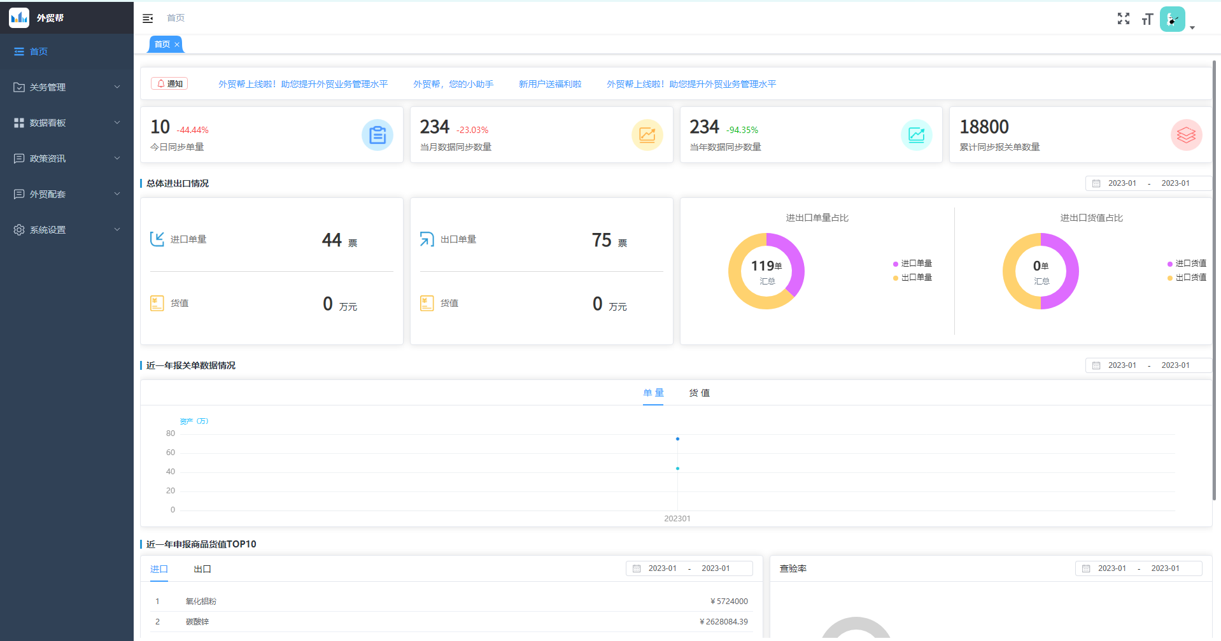Click the chart icon for 当月数据同步数量
1221x641 pixels.
tap(647, 135)
